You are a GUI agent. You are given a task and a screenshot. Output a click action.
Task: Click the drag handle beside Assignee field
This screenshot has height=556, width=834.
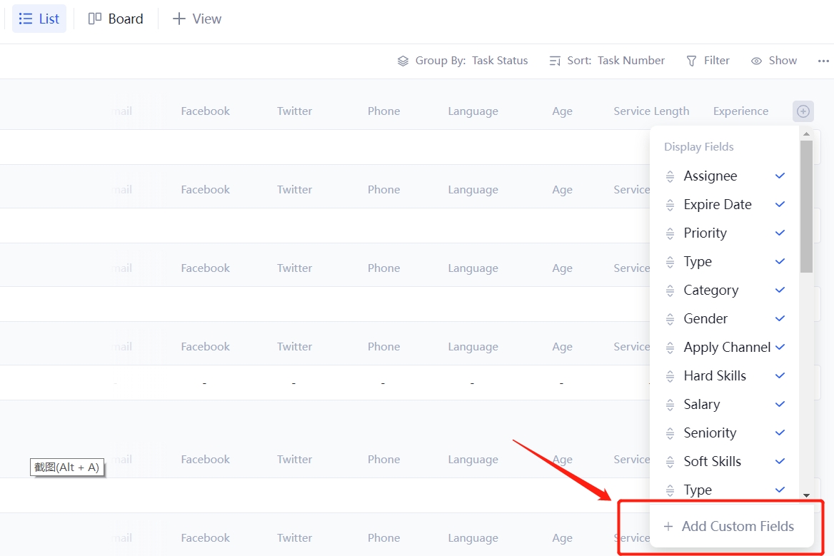pyautogui.click(x=670, y=176)
